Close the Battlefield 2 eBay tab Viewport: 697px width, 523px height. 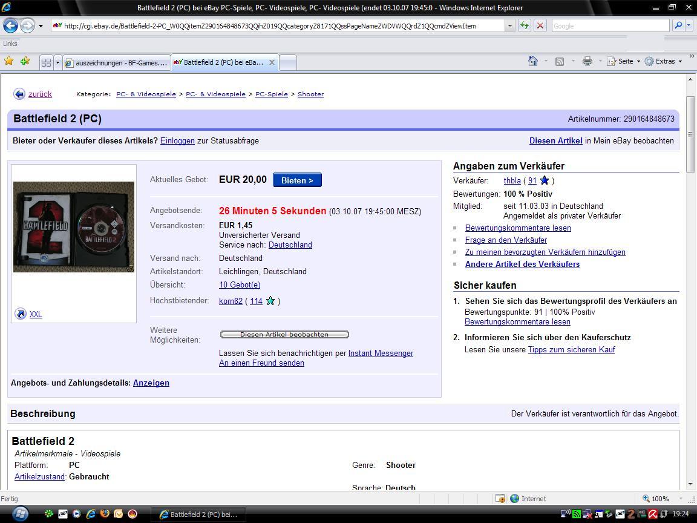pyautogui.click(x=272, y=62)
